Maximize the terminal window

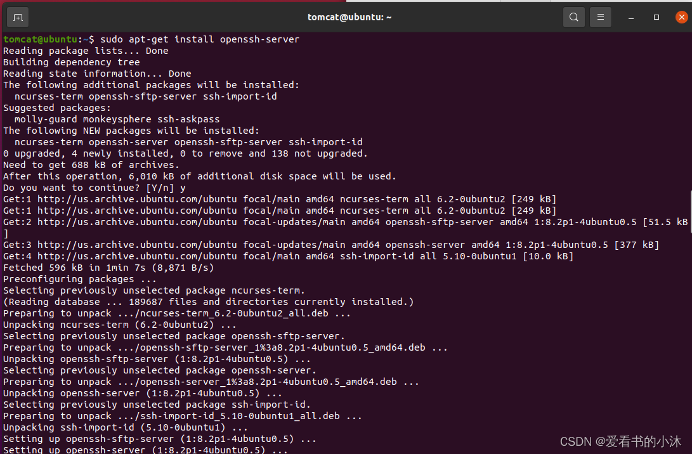coord(656,17)
